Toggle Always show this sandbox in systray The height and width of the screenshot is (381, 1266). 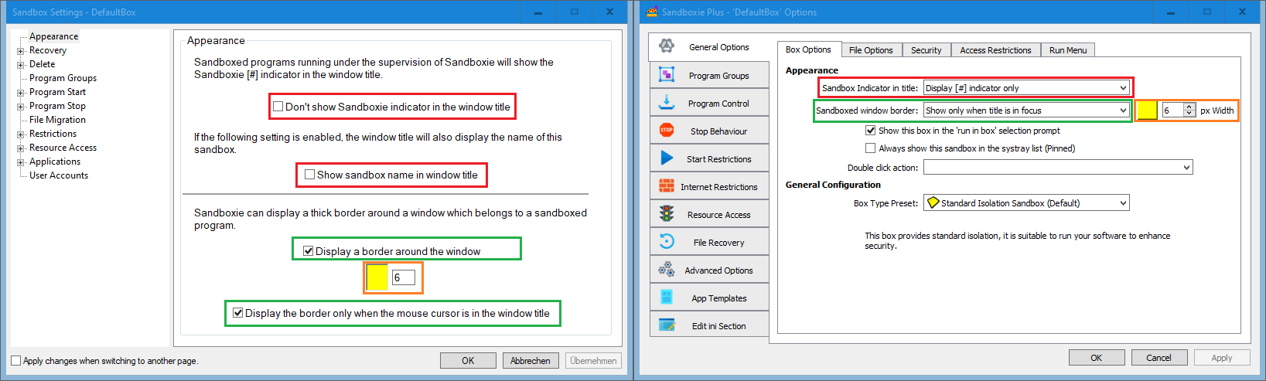[x=871, y=148]
